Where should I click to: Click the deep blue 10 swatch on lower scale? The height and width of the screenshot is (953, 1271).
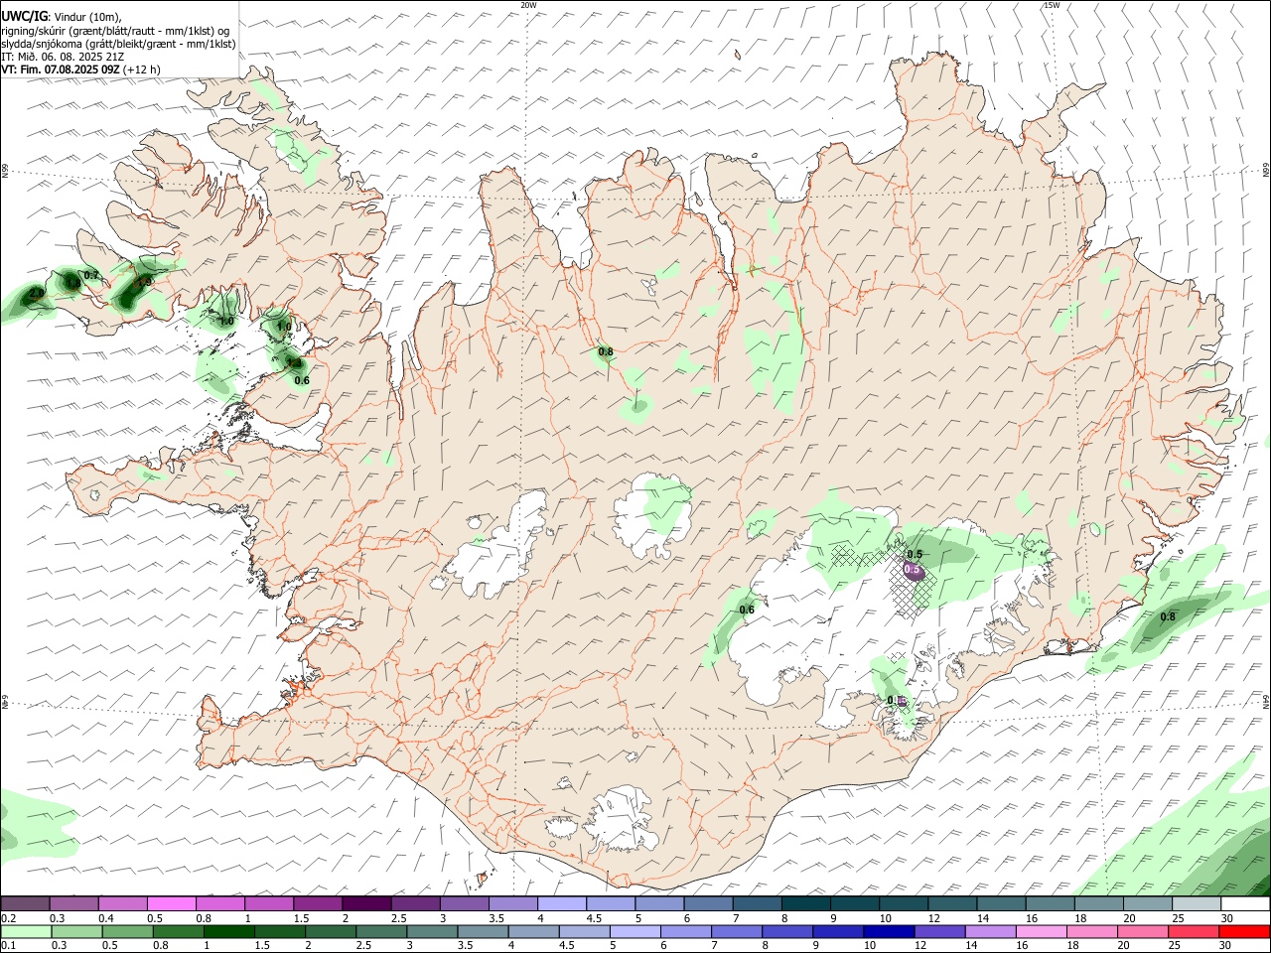point(888,932)
